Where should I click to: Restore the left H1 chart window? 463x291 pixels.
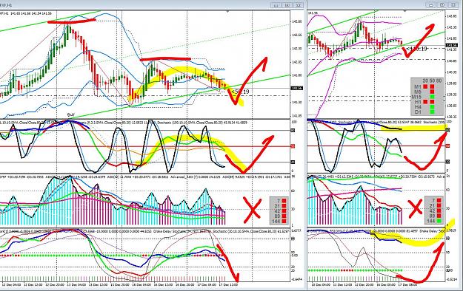click(x=287, y=5)
